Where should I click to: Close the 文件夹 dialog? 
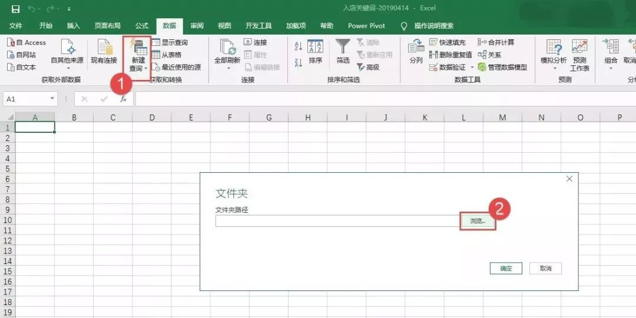click(569, 179)
